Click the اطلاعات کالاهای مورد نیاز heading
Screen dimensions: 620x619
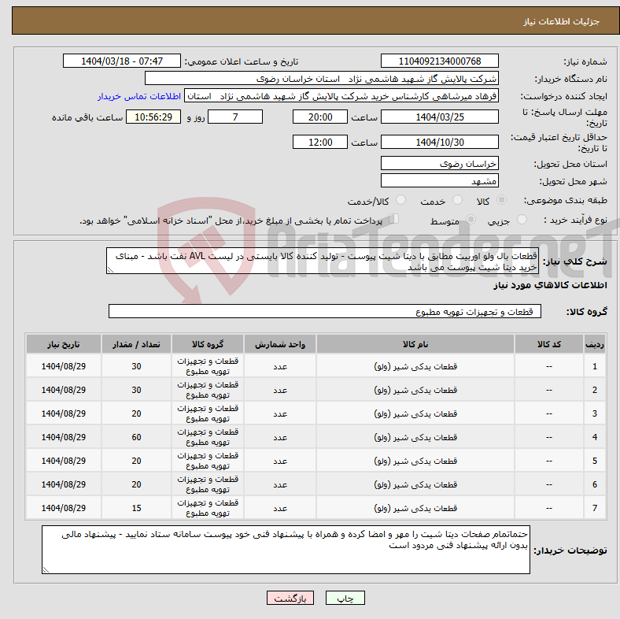click(550, 285)
